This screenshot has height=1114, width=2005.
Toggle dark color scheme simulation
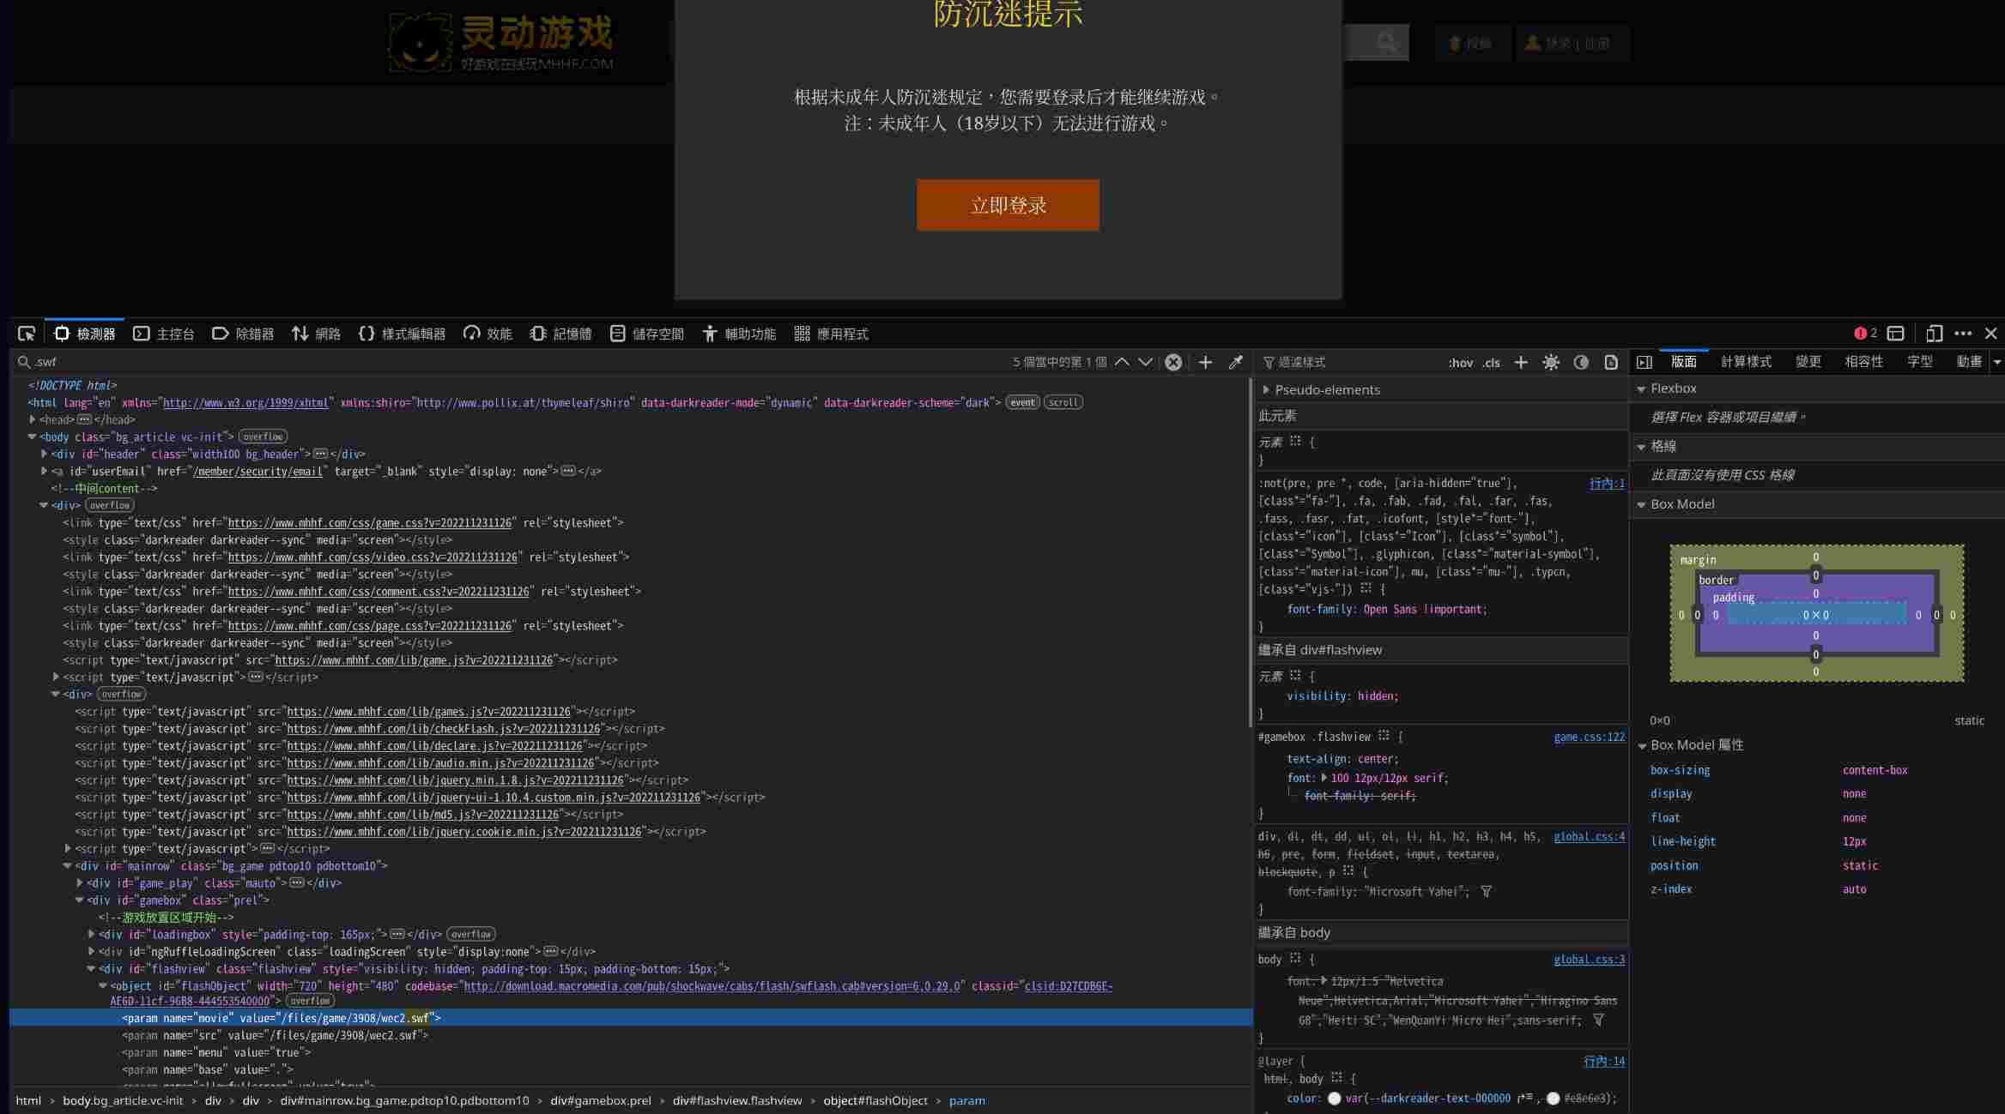point(1581,362)
